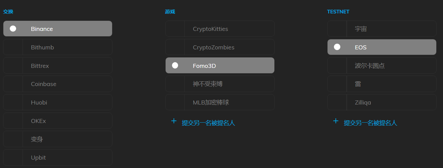Click the plus icon under the TESTNET column
The image size is (443, 168).
pyautogui.click(x=336, y=121)
